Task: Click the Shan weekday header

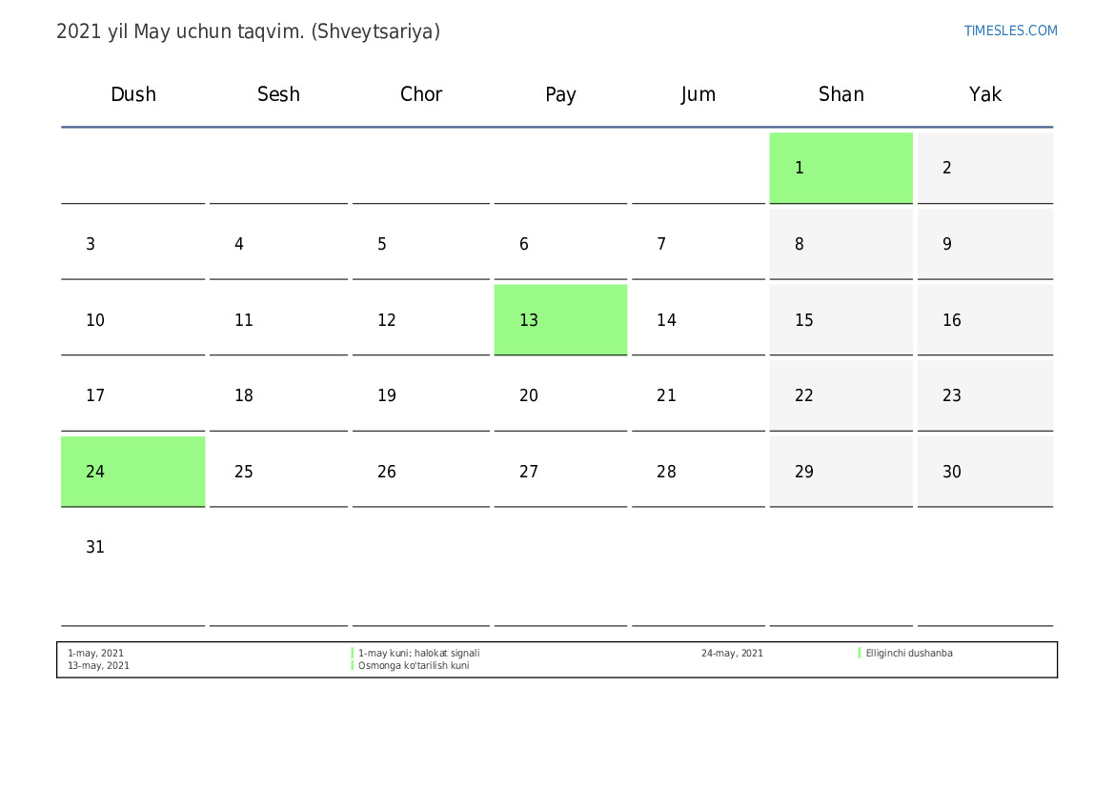Action: [x=841, y=94]
